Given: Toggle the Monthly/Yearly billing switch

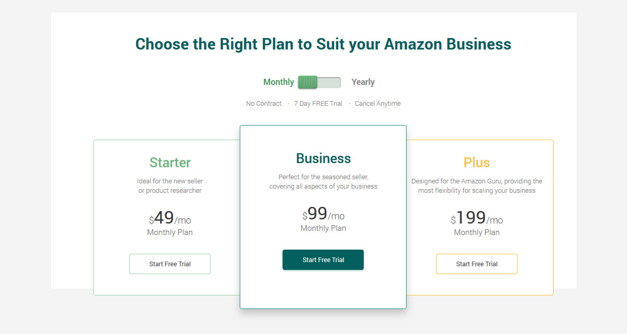Looking at the screenshot, I should pos(319,82).
